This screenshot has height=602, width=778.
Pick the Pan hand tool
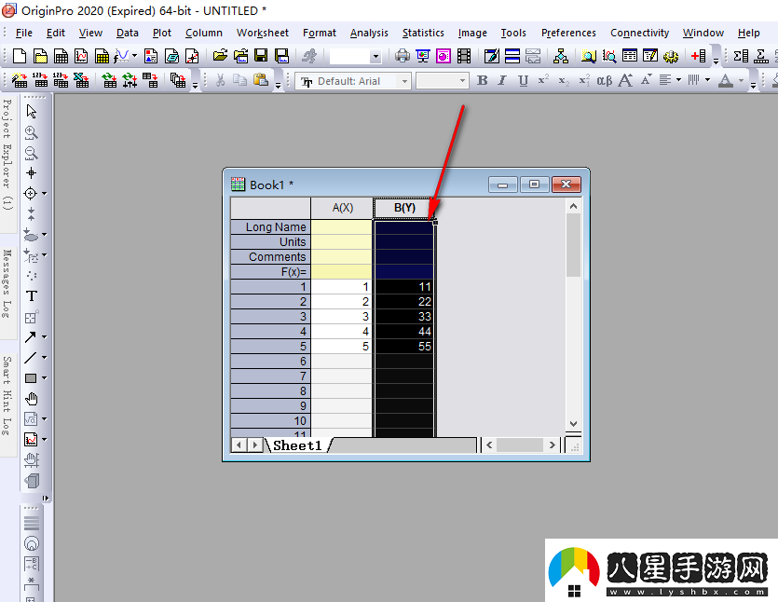31,399
